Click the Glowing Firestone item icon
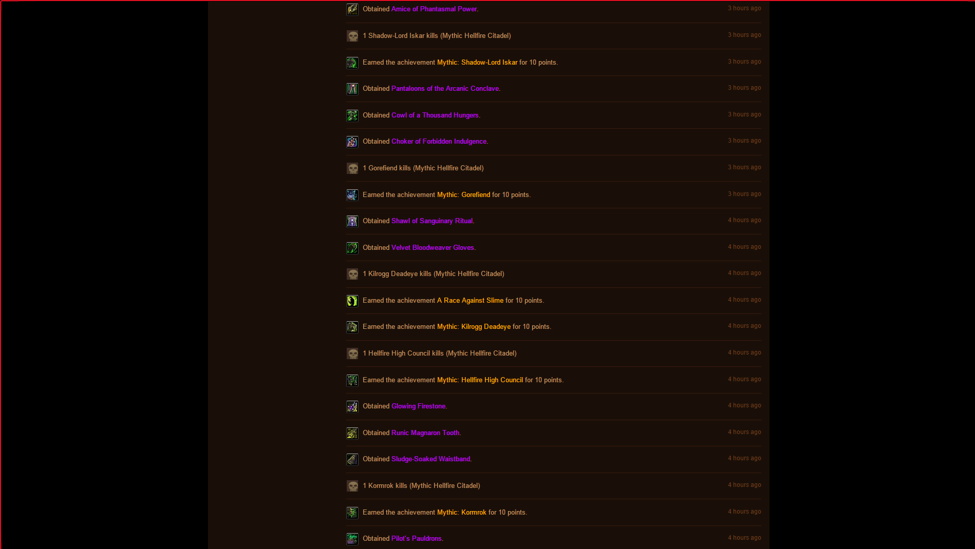975x549 pixels. coord(352,406)
